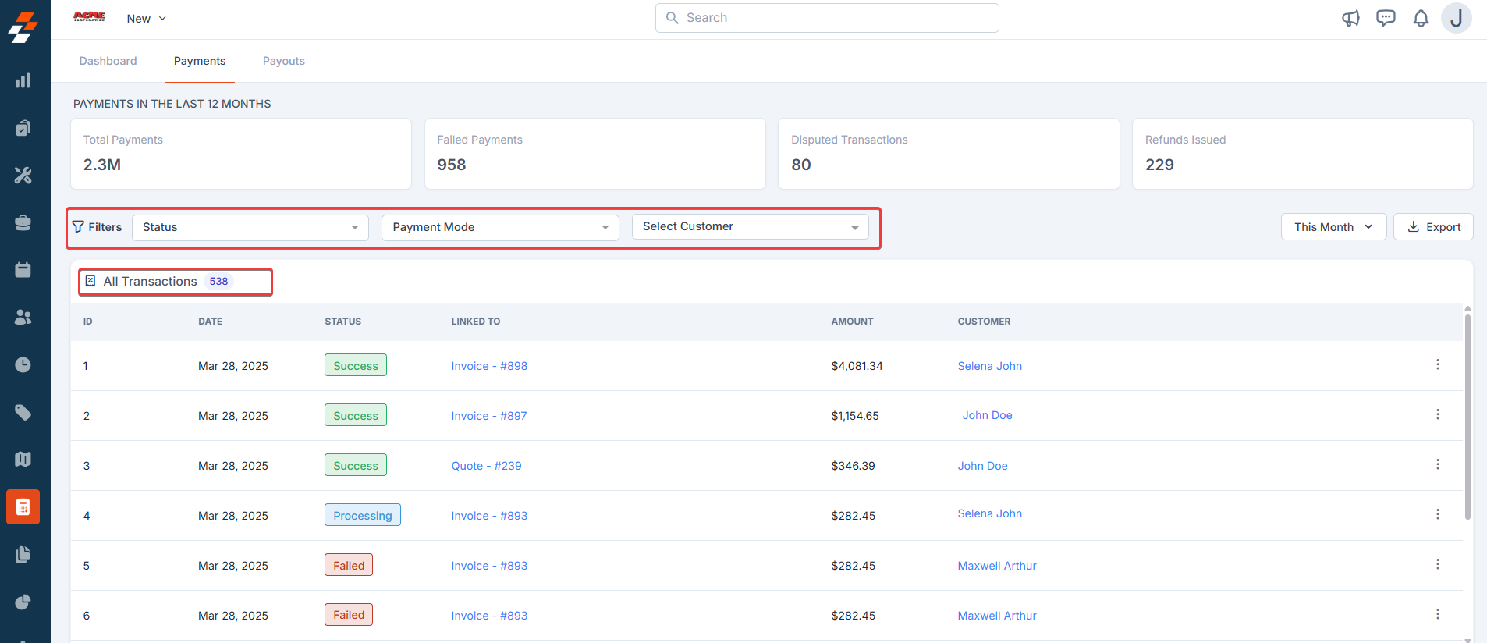Open Quote - #239 link

pos(486,466)
